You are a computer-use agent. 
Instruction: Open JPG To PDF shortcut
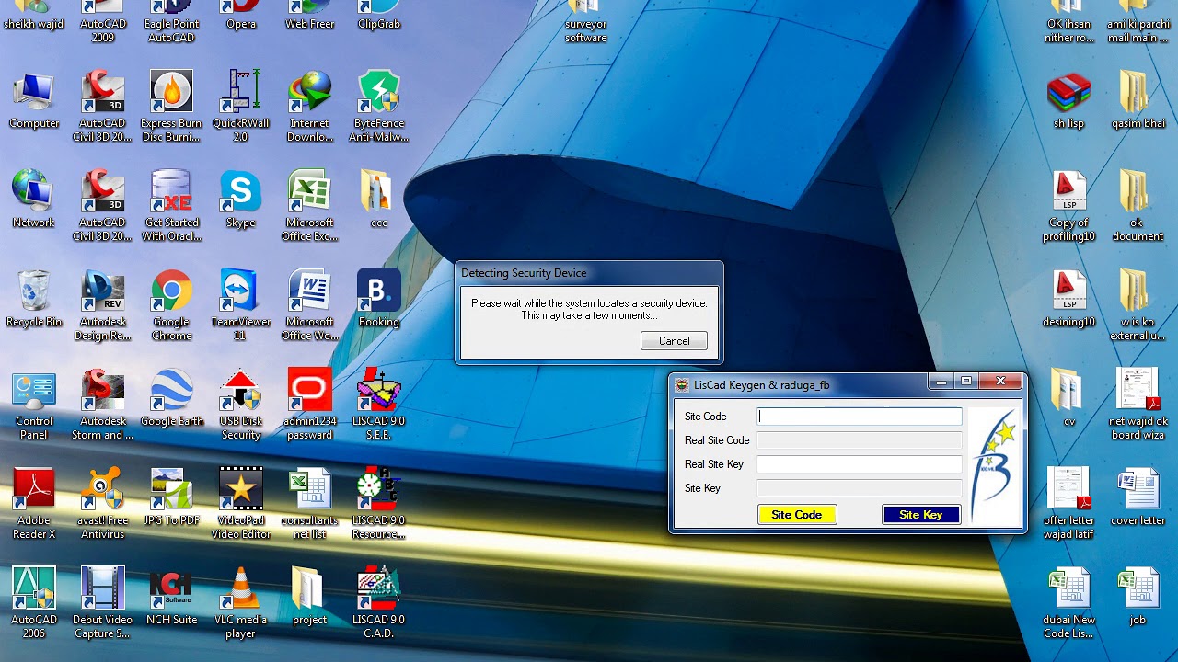[x=171, y=497]
